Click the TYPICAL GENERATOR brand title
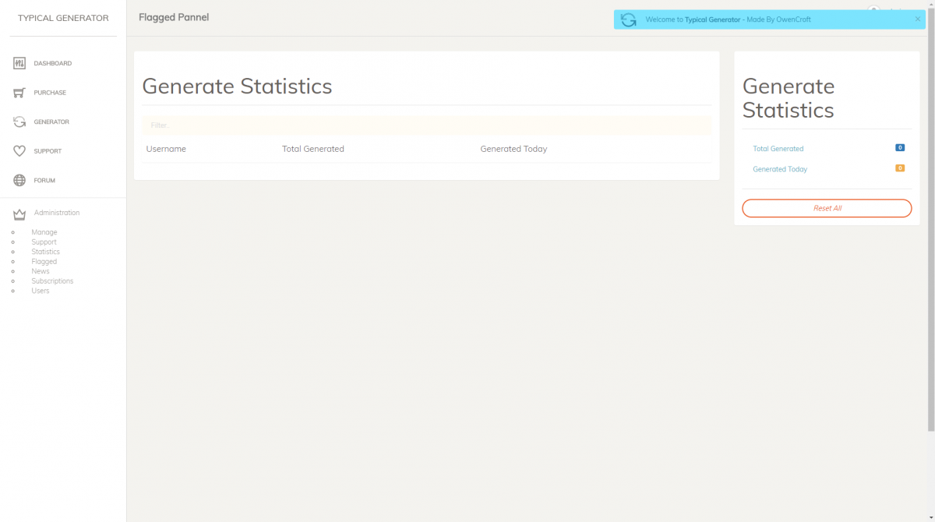Image resolution: width=935 pixels, height=522 pixels. [63, 18]
